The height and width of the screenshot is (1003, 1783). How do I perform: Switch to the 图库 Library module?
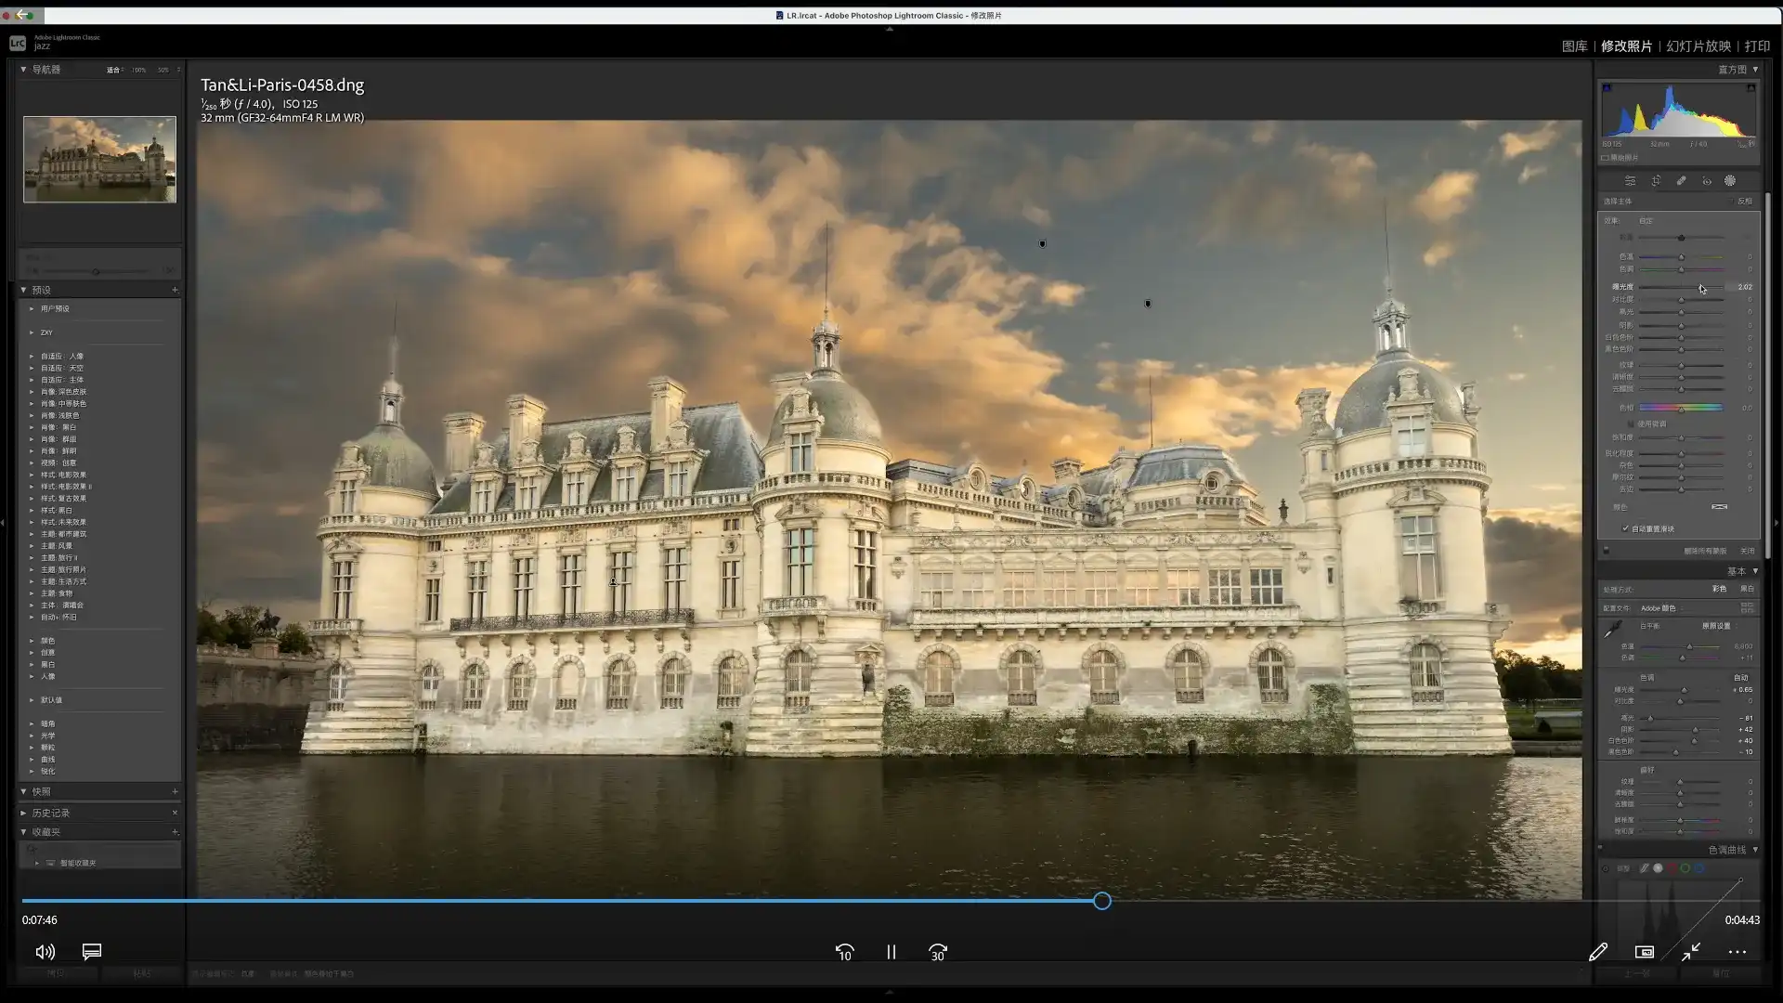coord(1575,46)
